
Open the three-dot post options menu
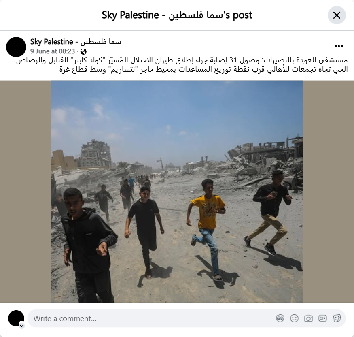[339, 46]
